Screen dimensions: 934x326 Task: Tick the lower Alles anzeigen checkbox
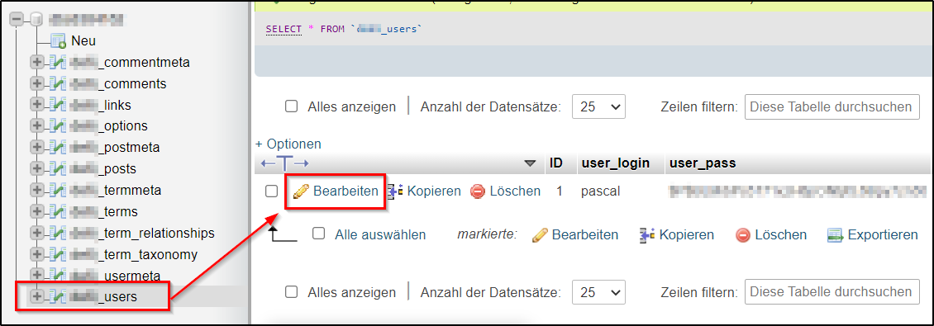coord(291,292)
